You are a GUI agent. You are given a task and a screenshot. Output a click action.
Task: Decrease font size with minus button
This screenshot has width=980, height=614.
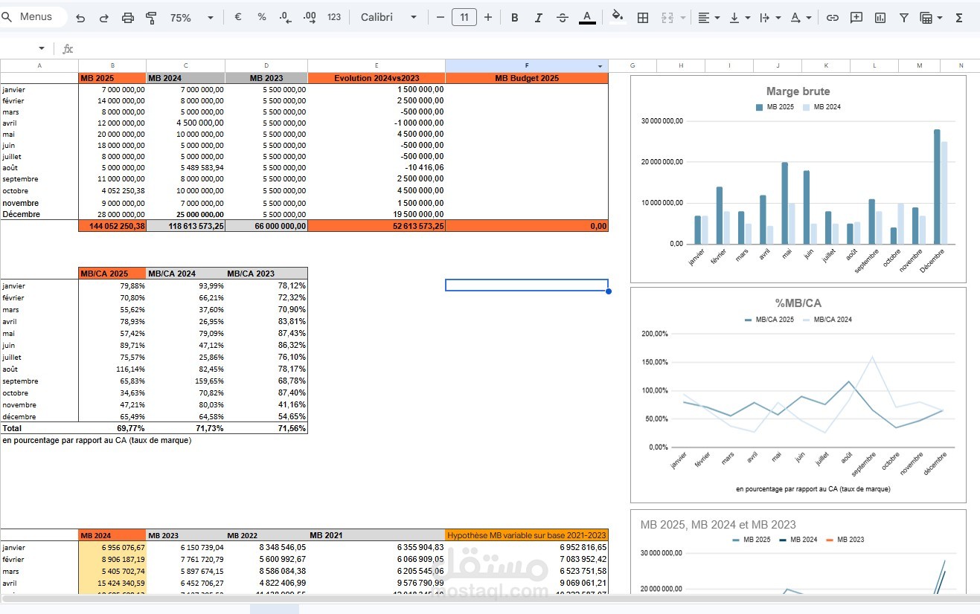click(x=441, y=17)
